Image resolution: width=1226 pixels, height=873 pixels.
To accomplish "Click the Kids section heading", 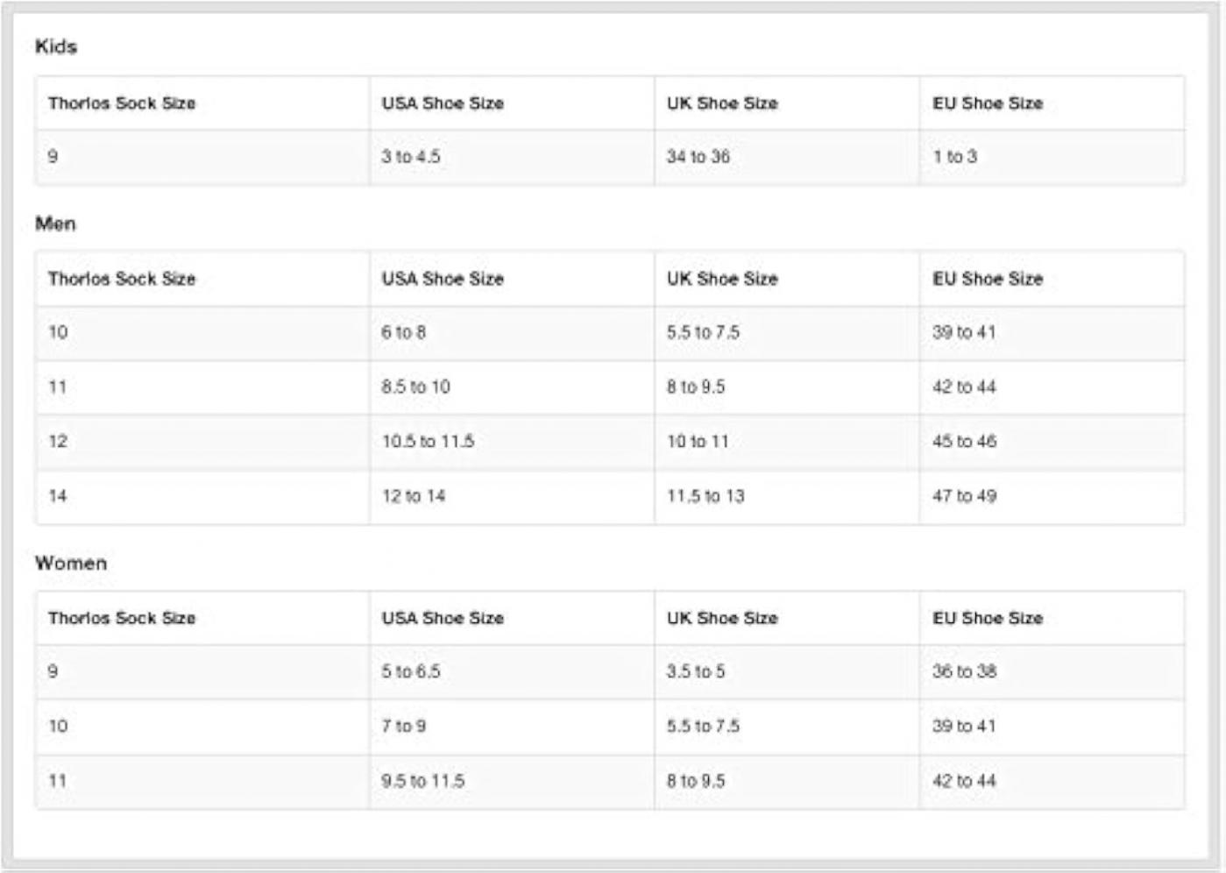I will tap(56, 46).
